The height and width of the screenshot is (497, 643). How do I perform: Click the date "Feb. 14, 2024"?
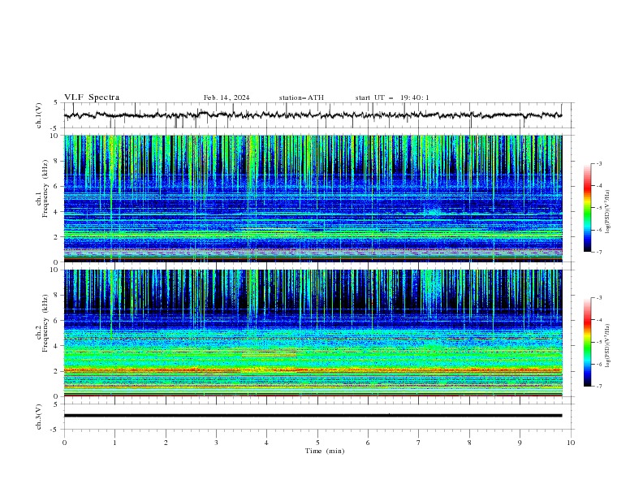point(227,97)
